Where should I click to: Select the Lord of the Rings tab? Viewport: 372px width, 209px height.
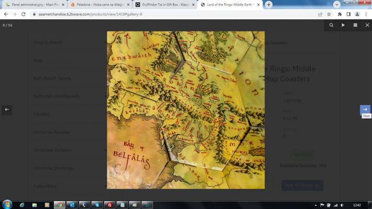coord(230,5)
